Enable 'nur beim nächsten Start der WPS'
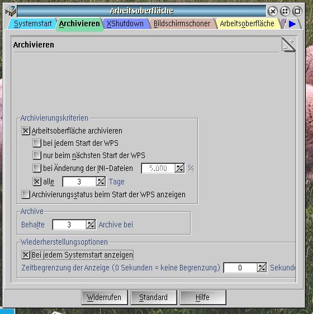Image resolution: width=313 pixels, height=314 pixels. (x=37, y=155)
